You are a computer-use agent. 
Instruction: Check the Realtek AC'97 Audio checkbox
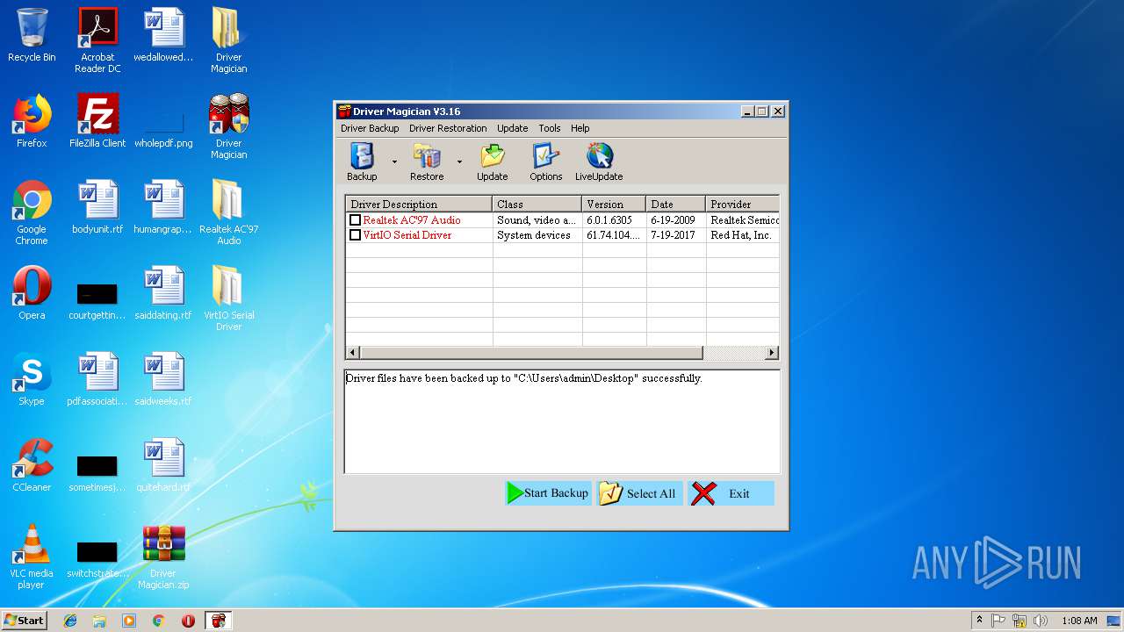(356, 220)
